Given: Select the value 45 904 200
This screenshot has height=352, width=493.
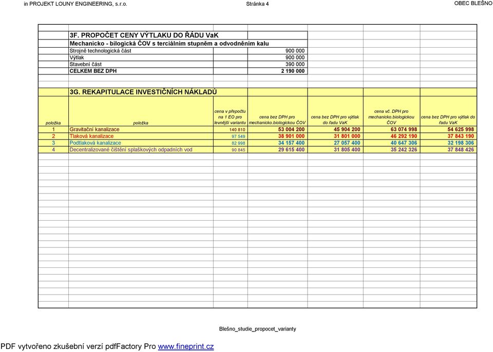Looking at the screenshot, I should pos(347,129).
